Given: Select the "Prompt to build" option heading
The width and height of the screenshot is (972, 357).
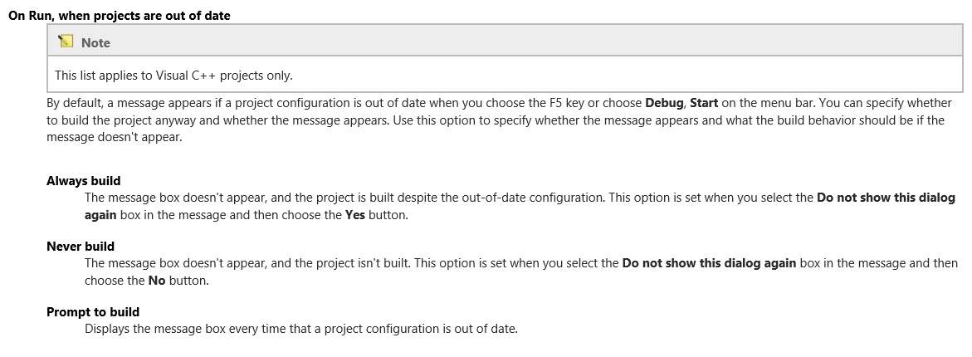Looking at the screenshot, I should tap(93, 311).
